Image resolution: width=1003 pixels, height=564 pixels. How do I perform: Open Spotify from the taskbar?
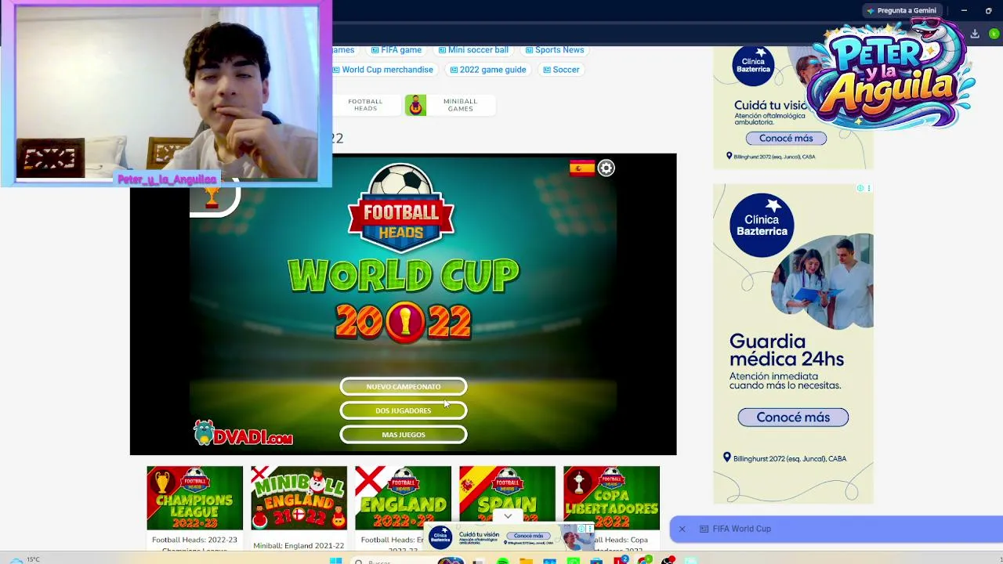click(502, 561)
